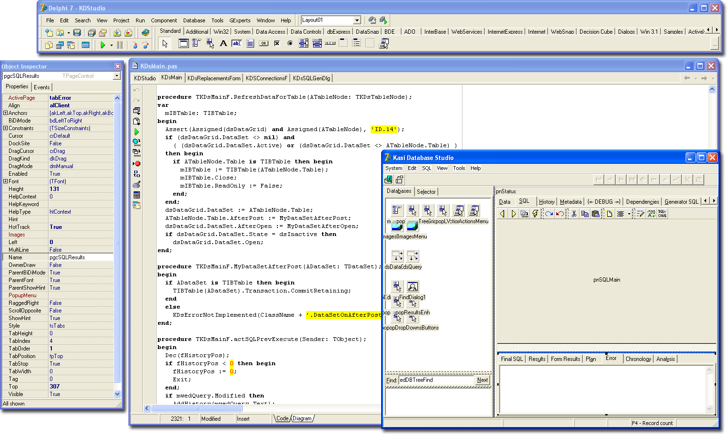Expand the Font property node
The height and width of the screenshot is (435, 728).
[5, 181]
